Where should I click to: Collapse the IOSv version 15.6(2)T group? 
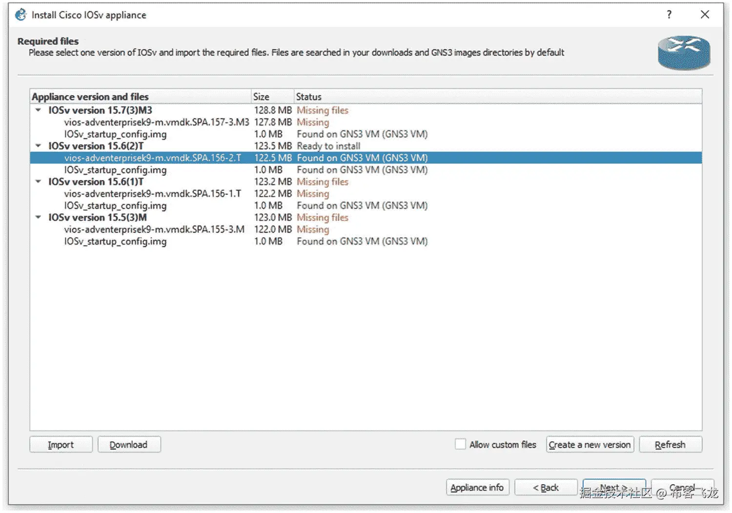38,146
